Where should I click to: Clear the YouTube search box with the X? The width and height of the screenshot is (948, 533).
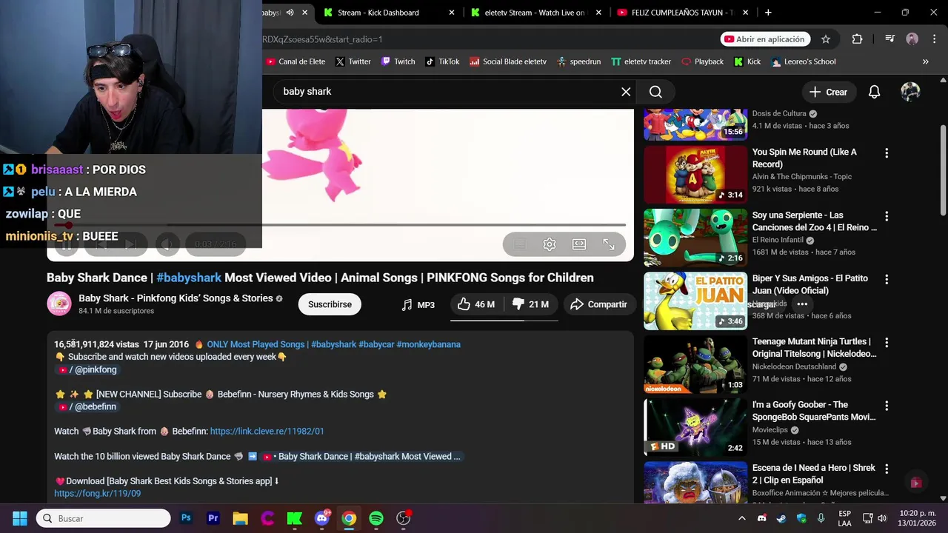626,92
